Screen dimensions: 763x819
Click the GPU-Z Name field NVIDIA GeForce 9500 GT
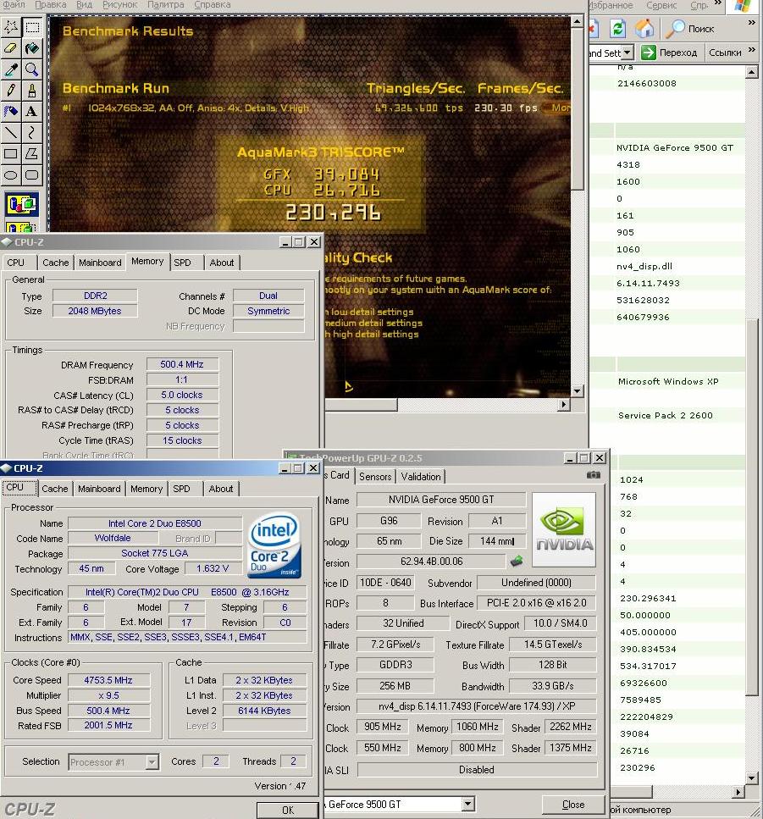click(440, 500)
